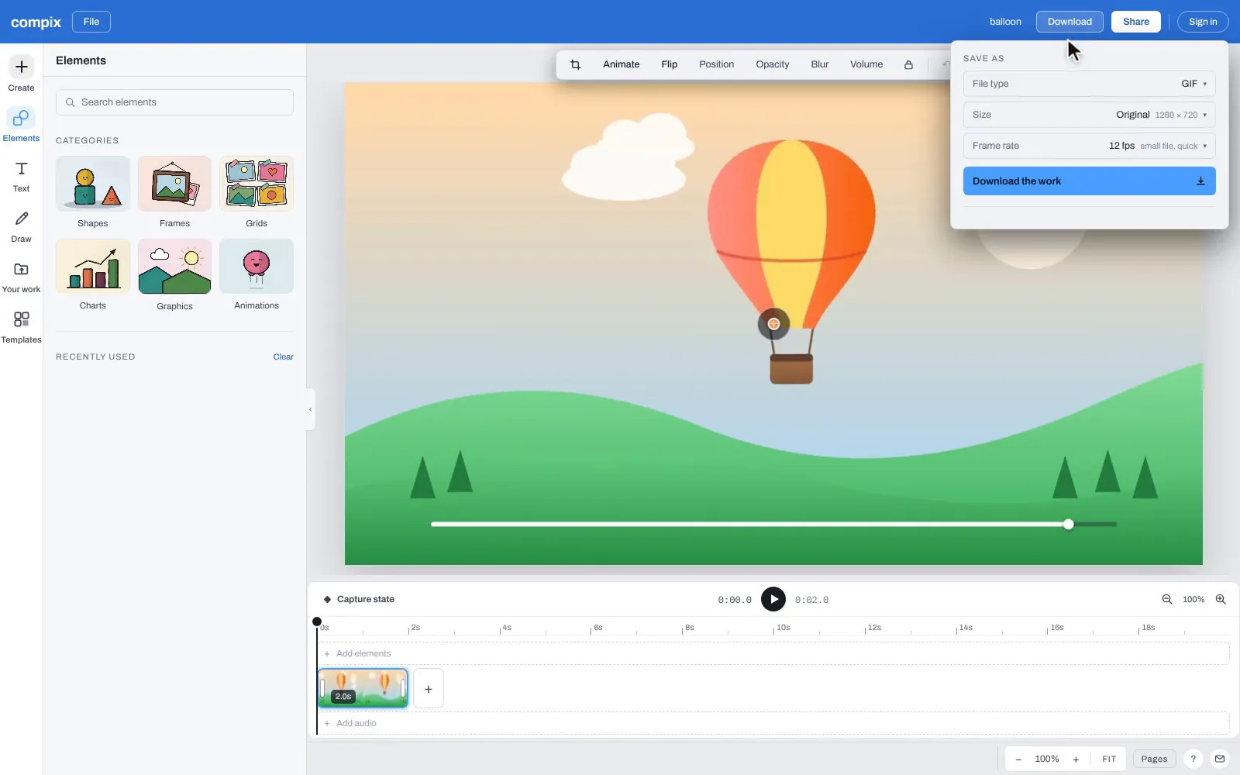Click the Capture state diamond icon
The width and height of the screenshot is (1240, 775).
tap(327, 599)
